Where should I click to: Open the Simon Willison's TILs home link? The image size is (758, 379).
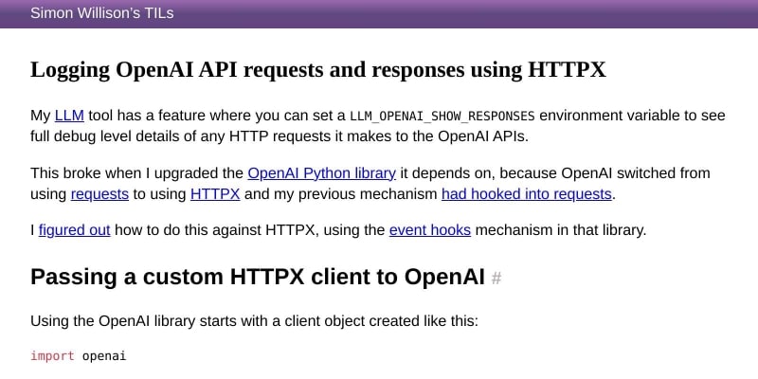(102, 13)
